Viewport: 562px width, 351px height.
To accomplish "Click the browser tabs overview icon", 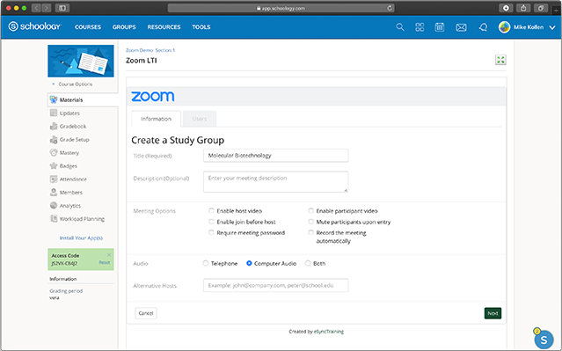I will [541, 8].
